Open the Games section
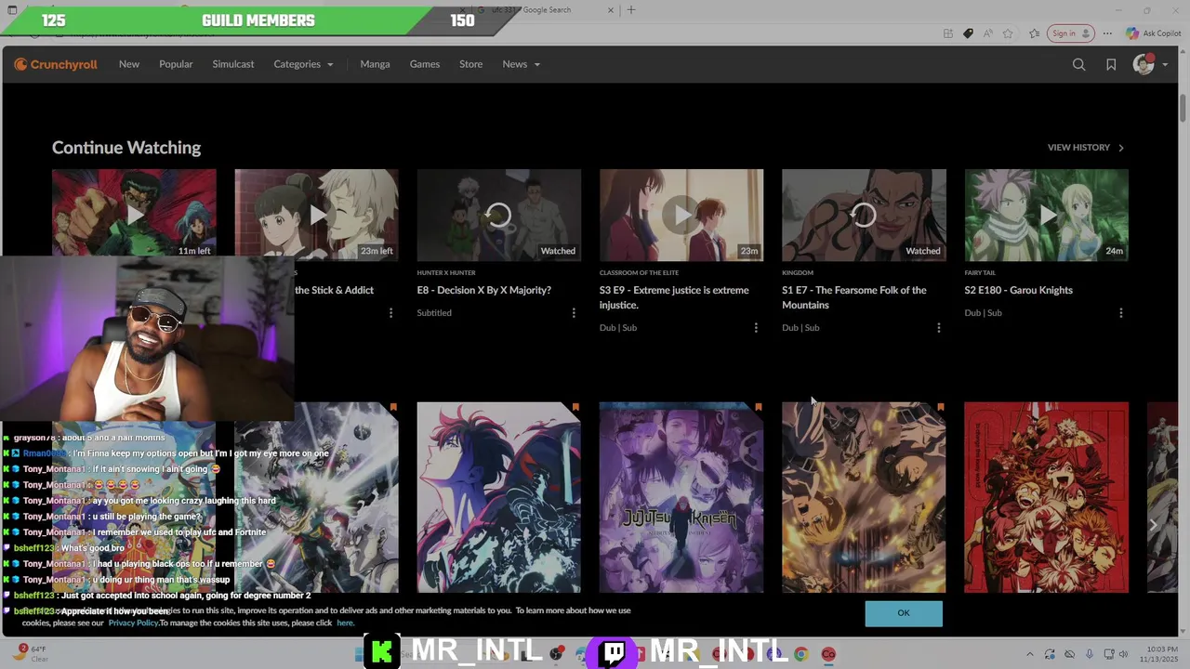1190x669 pixels. 425,64
